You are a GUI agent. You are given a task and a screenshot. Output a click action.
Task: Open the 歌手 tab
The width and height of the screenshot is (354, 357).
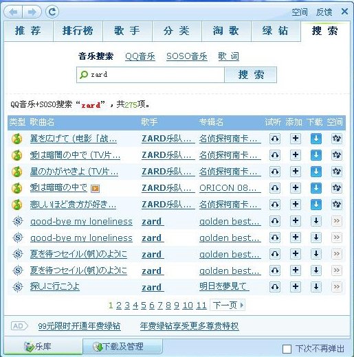[127, 31]
